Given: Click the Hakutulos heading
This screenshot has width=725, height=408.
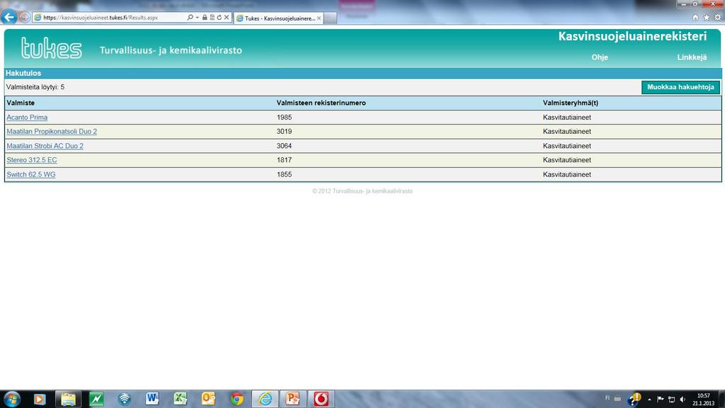Looking at the screenshot, I should pos(23,73).
